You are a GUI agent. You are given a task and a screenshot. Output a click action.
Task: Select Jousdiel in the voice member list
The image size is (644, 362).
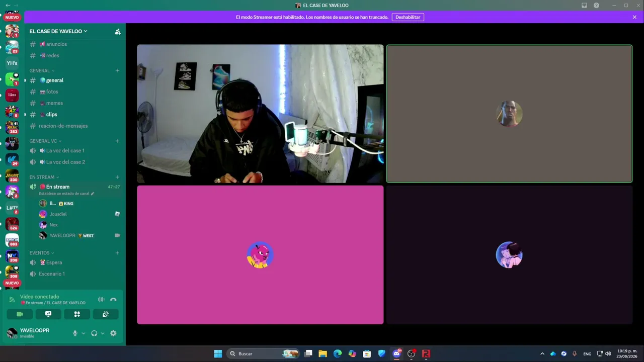click(79, 214)
